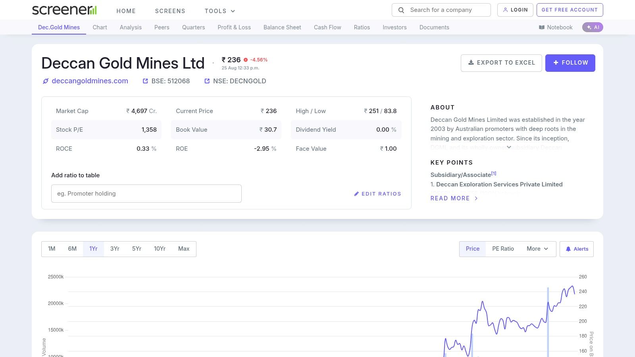
Task: Click the -4.56% price change text
Action: click(x=259, y=60)
